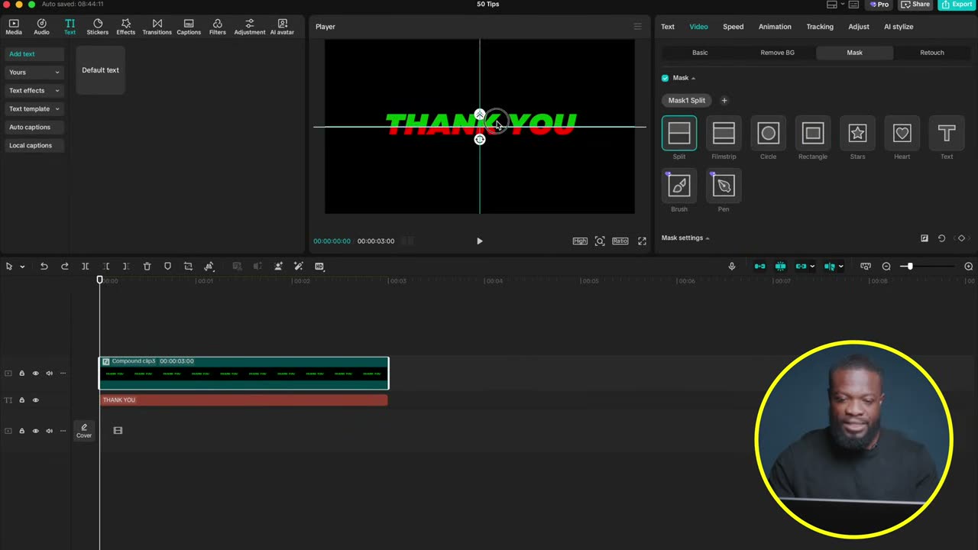Zoom in the timeline

(969, 267)
